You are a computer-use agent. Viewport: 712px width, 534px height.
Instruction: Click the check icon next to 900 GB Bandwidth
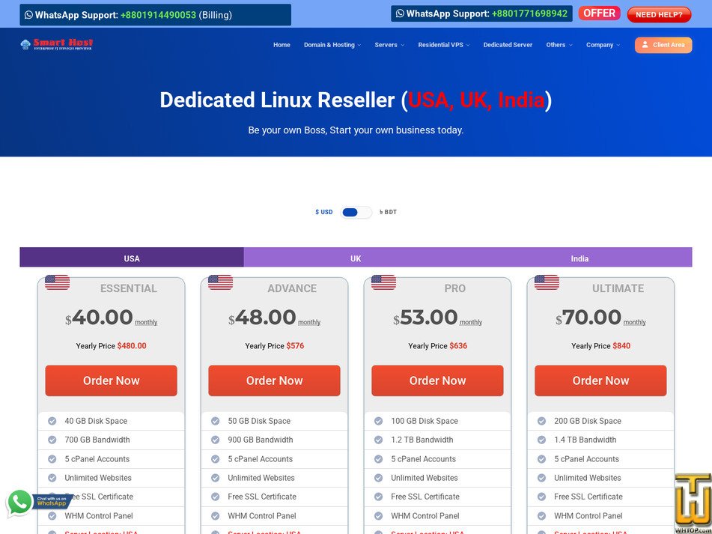pyautogui.click(x=215, y=440)
